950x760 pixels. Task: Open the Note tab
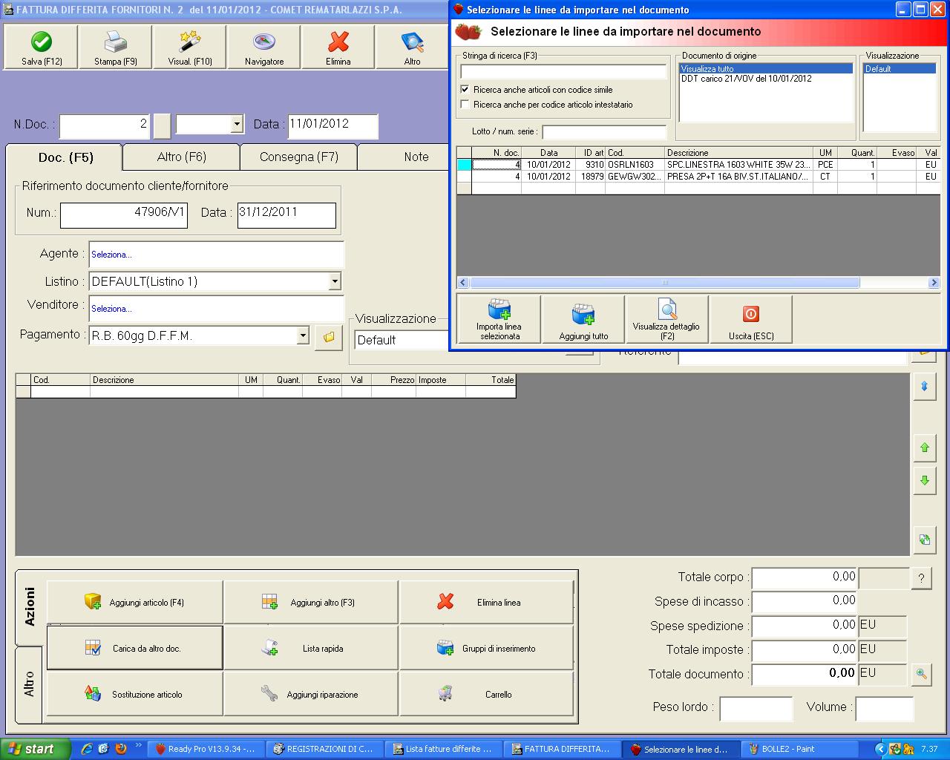(x=416, y=157)
